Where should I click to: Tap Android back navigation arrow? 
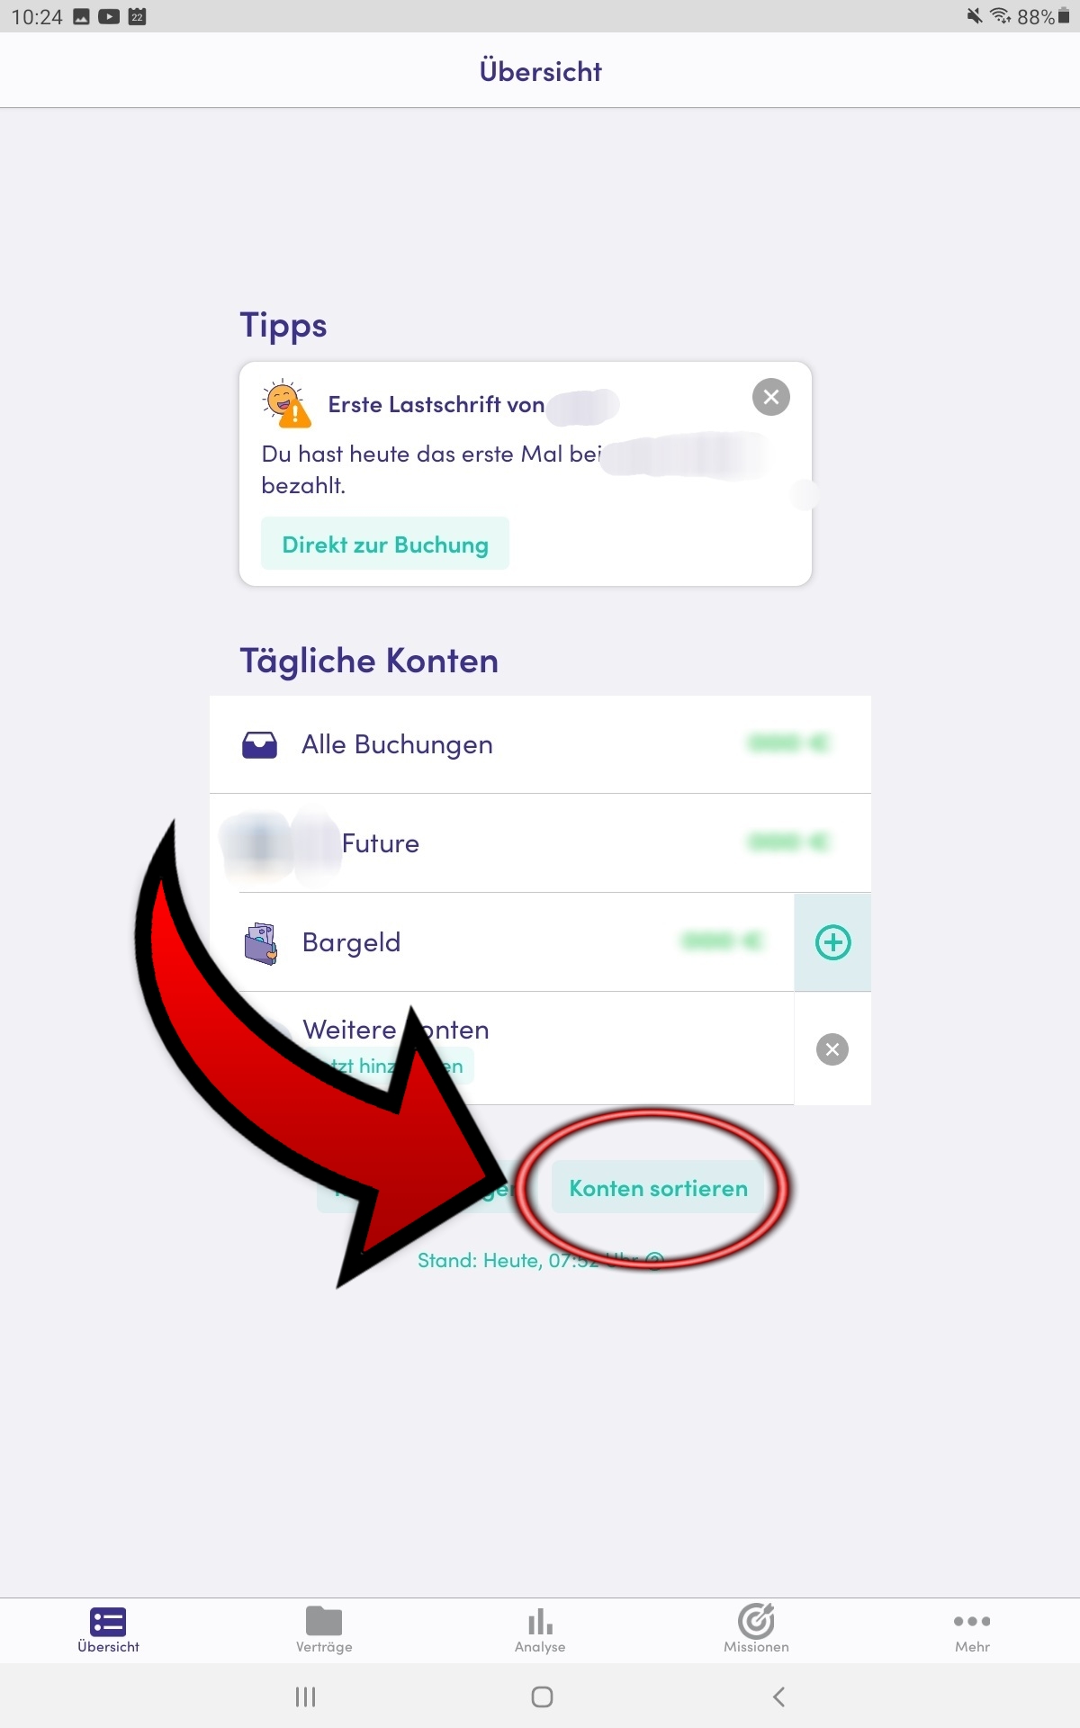[x=778, y=1696]
